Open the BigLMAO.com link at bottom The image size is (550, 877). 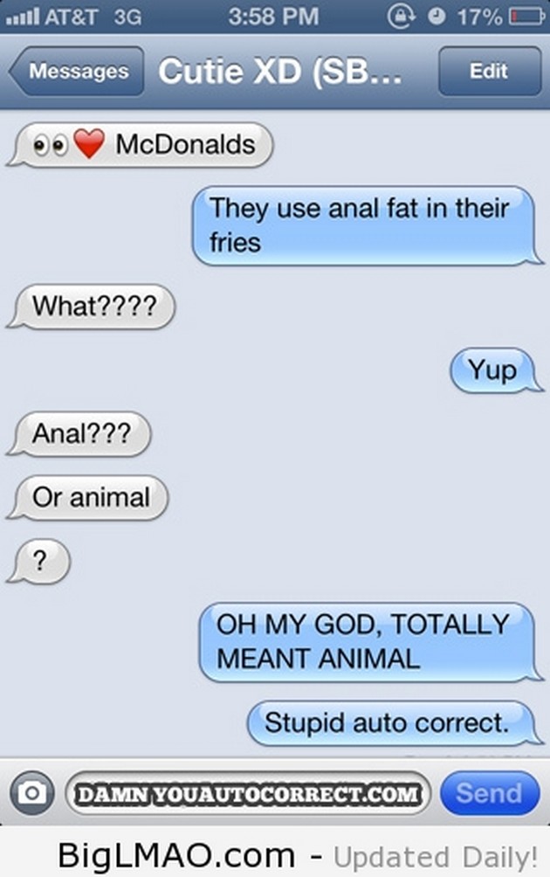pyautogui.click(x=176, y=855)
